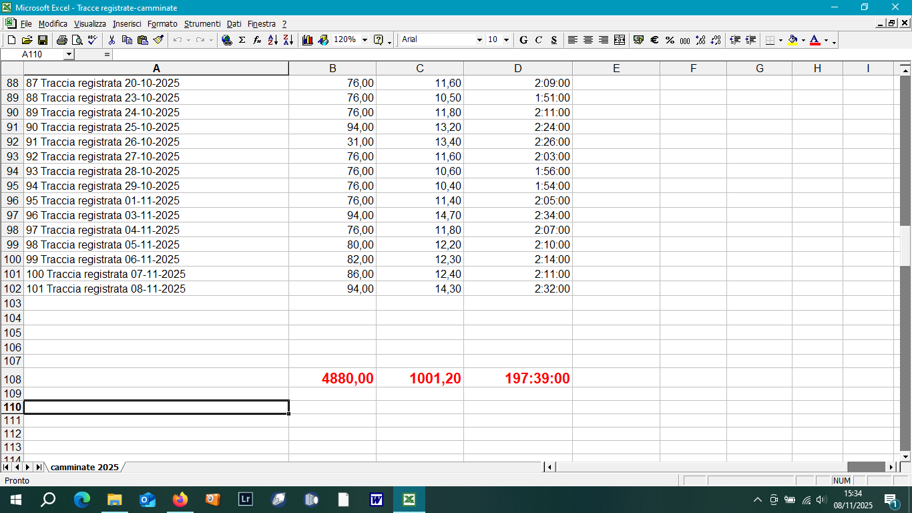The image size is (912, 513).
Task: Select row 108 header
Action: pyautogui.click(x=12, y=379)
